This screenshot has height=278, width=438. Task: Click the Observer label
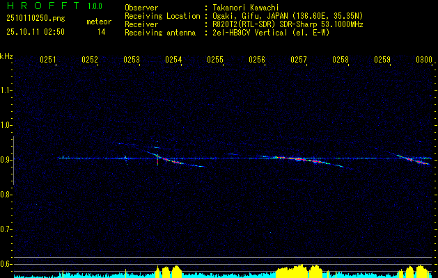pyautogui.click(x=141, y=8)
